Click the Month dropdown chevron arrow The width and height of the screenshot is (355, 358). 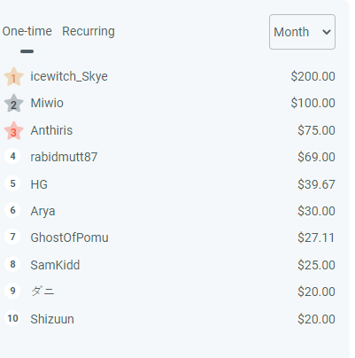(327, 32)
